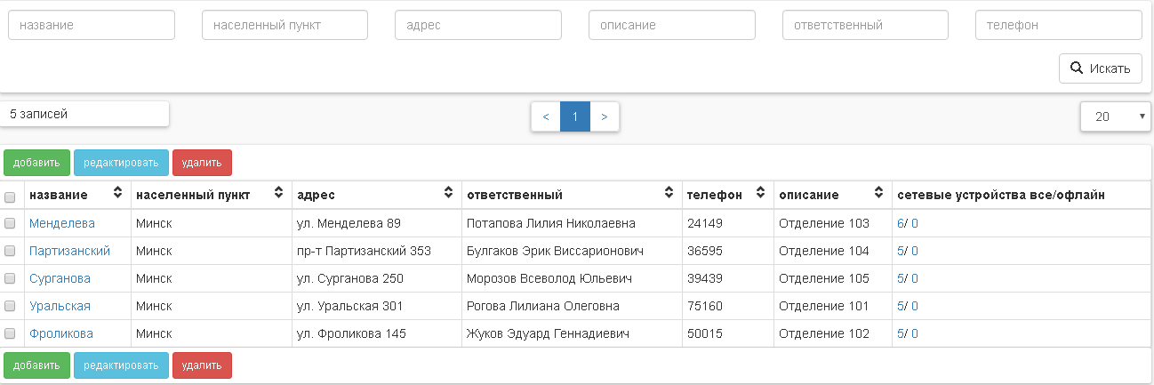
Task: Click the sort icon in описание column
Action: [878, 193]
